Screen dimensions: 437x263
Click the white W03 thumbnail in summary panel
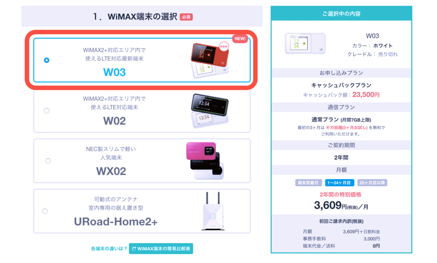click(x=305, y=43)
